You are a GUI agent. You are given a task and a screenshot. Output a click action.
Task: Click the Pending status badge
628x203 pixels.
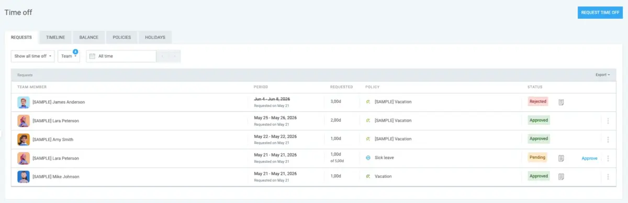click(x=537, y=157)
